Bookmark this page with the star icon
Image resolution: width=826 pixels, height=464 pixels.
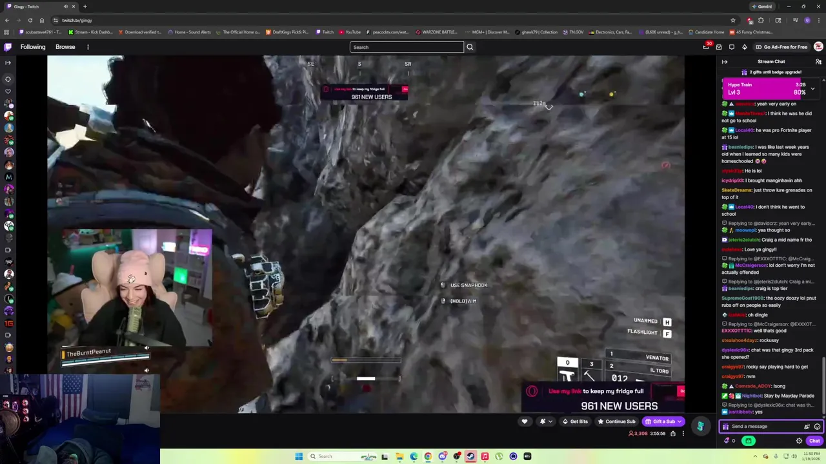(x=733, y=20)
